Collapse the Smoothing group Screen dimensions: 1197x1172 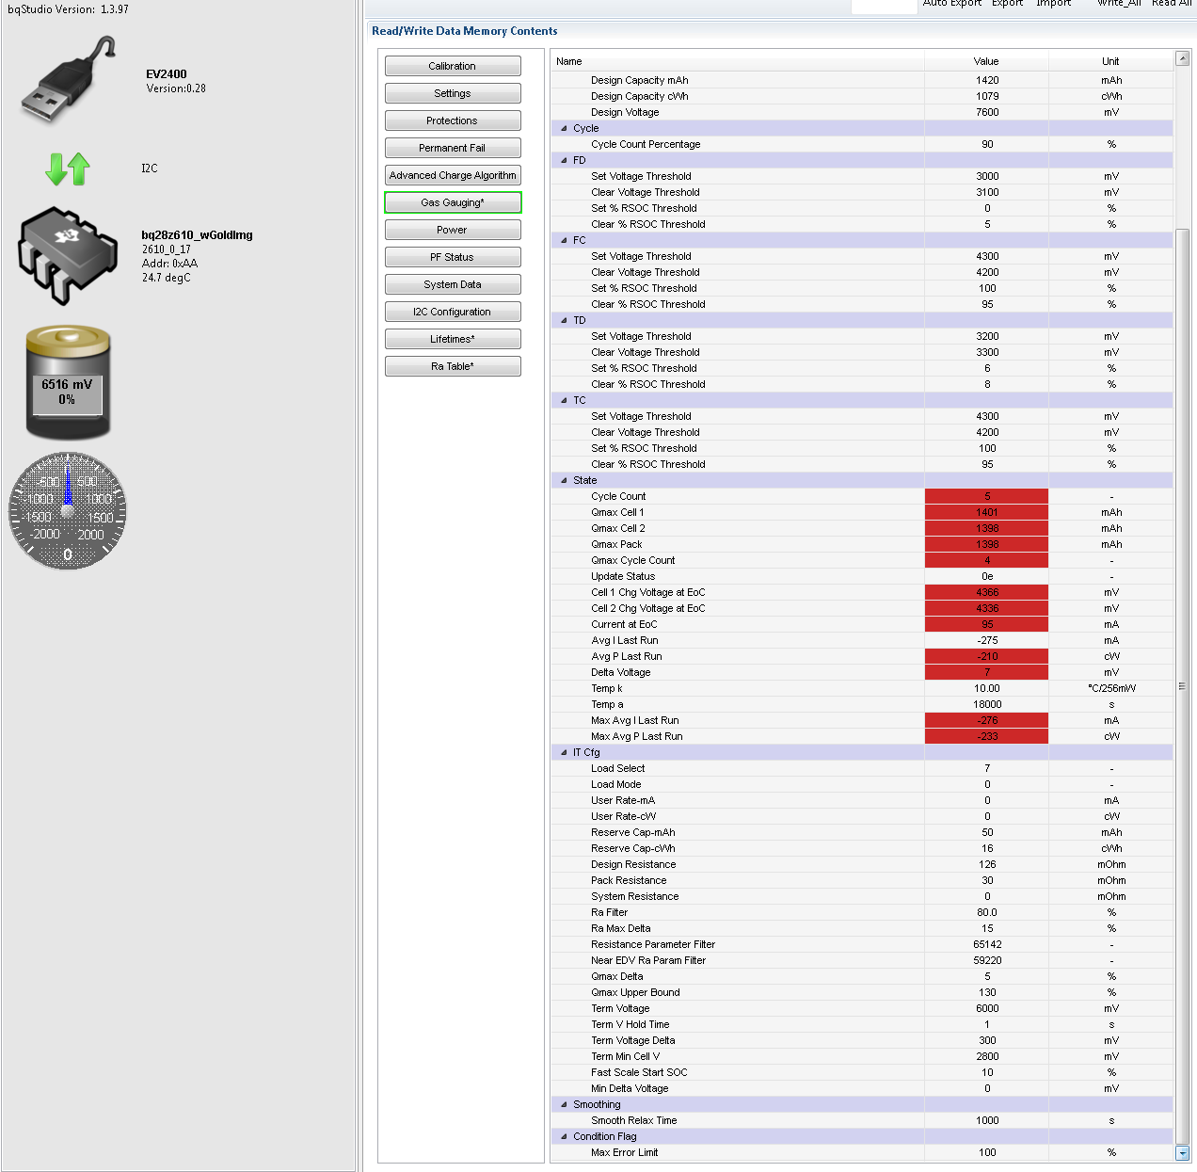565,1104
